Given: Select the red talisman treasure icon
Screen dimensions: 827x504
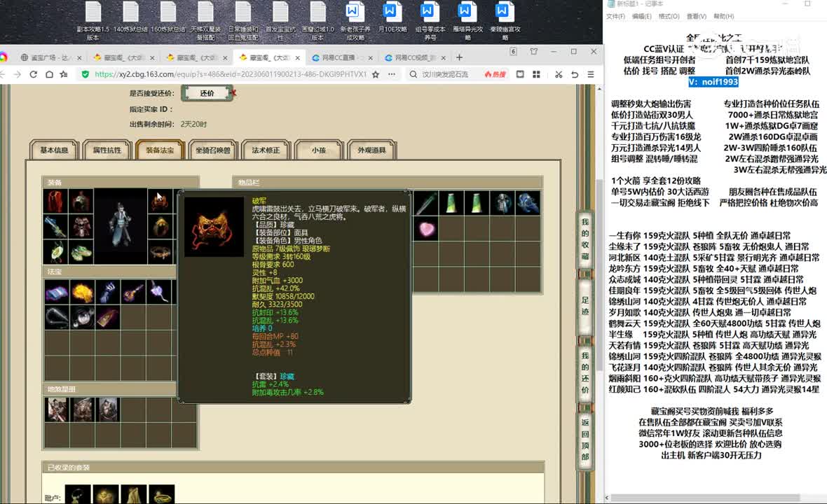Looking at the screenshot, I should pos(108,318).
